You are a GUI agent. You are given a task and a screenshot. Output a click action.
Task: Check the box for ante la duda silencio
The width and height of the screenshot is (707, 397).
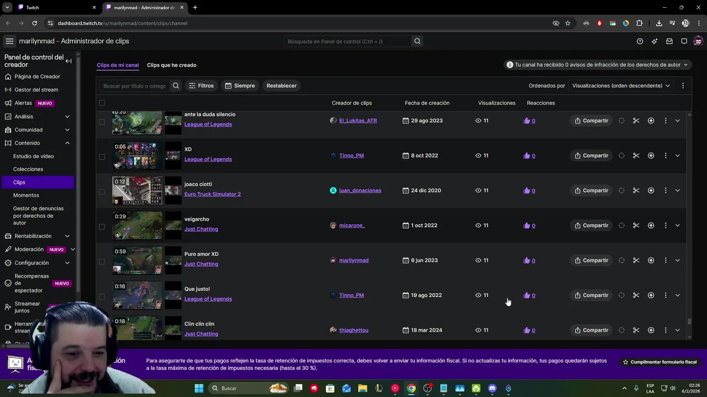102,122
